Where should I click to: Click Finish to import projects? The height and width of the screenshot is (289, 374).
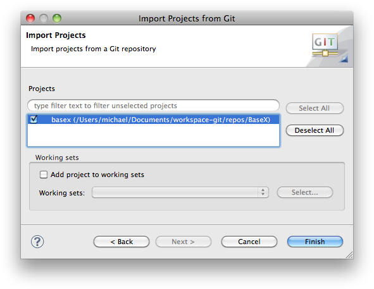315,242
